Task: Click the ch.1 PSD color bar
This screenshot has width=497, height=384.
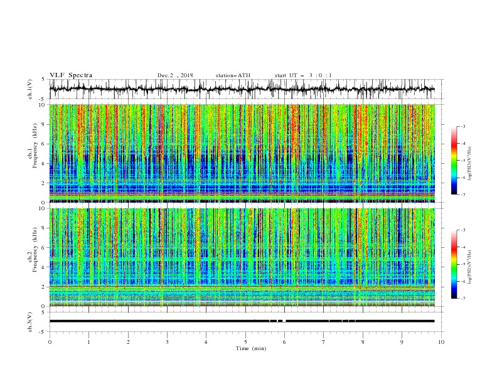Action: coord(454,161)
